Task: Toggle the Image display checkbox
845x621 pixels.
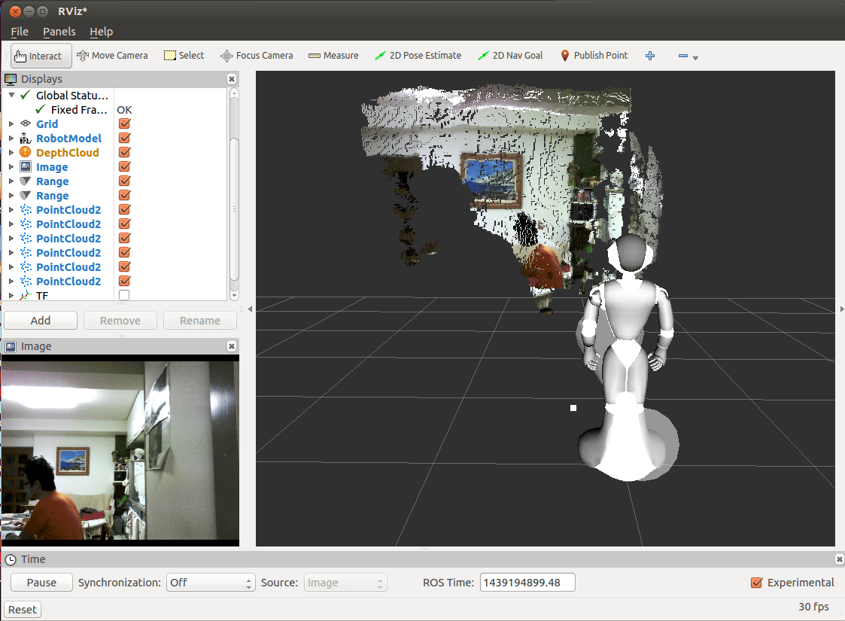Action: [124, 166]
